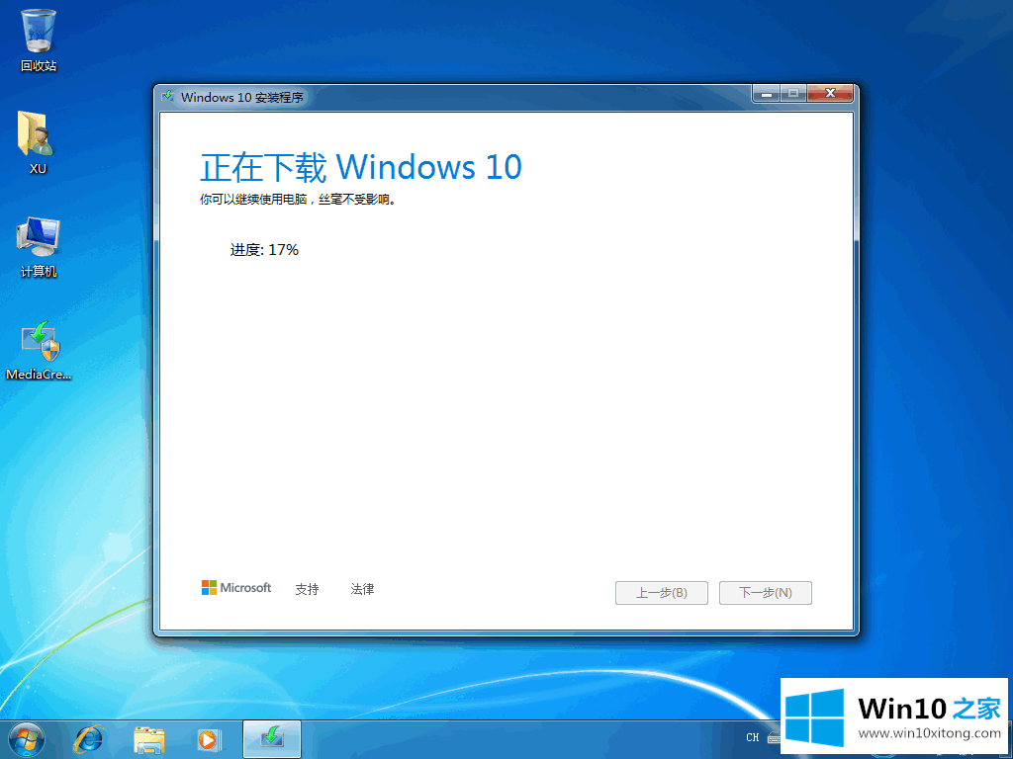Click the Microsoft logo in the setup window
Screen dimensions: 1013x759
point(235,587)
